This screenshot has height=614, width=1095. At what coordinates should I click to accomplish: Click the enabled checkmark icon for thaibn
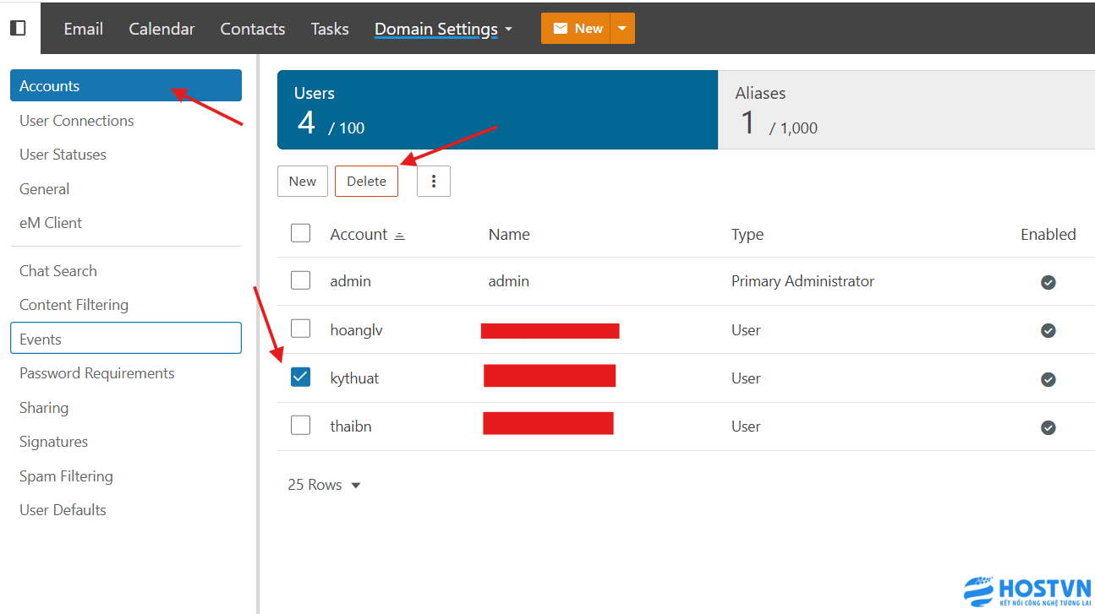point(1048,427)
